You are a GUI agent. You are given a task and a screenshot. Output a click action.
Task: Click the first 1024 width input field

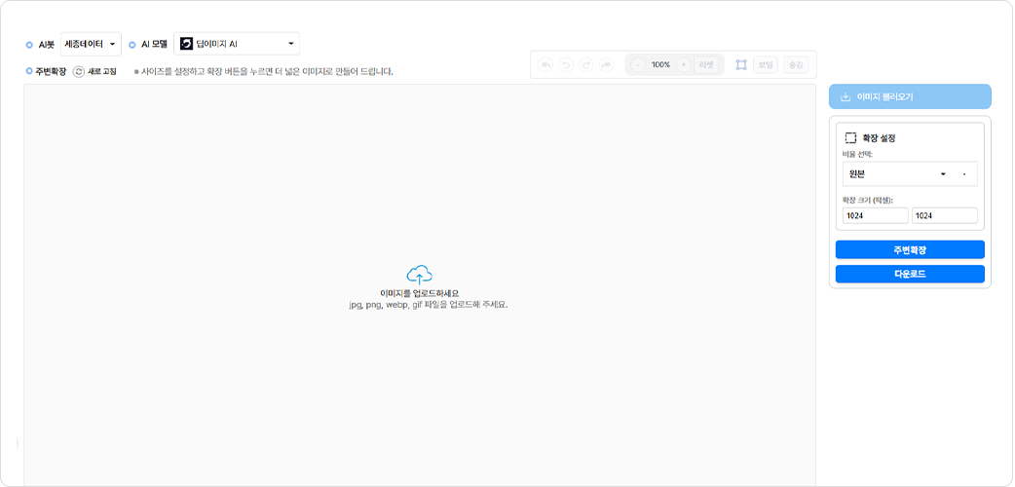[x=875, y=216]
